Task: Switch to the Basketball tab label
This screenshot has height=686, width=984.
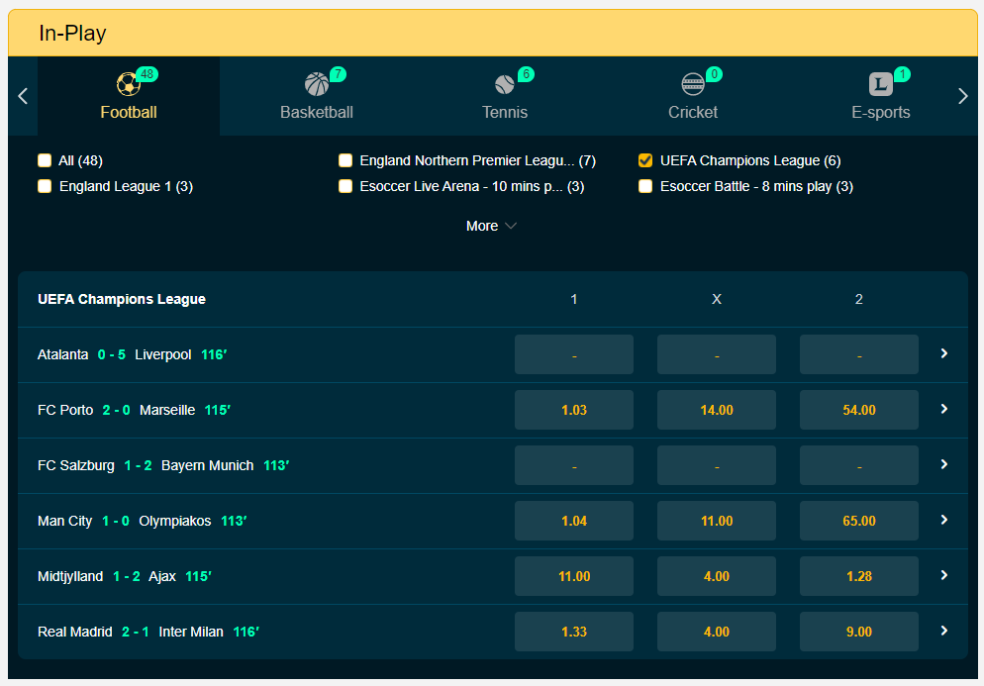Action: 317,112
